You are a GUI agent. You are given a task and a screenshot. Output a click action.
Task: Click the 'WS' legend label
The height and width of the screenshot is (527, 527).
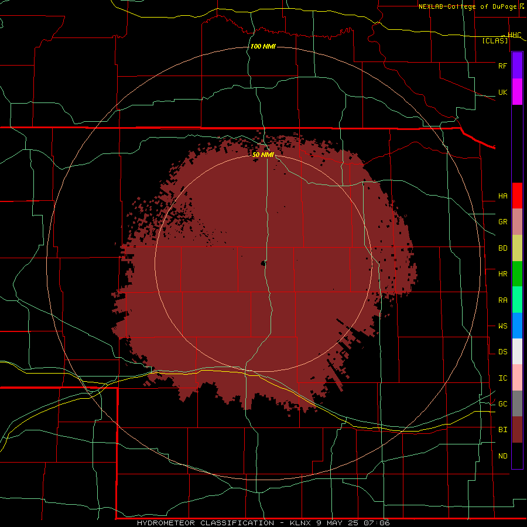[502, 326]
